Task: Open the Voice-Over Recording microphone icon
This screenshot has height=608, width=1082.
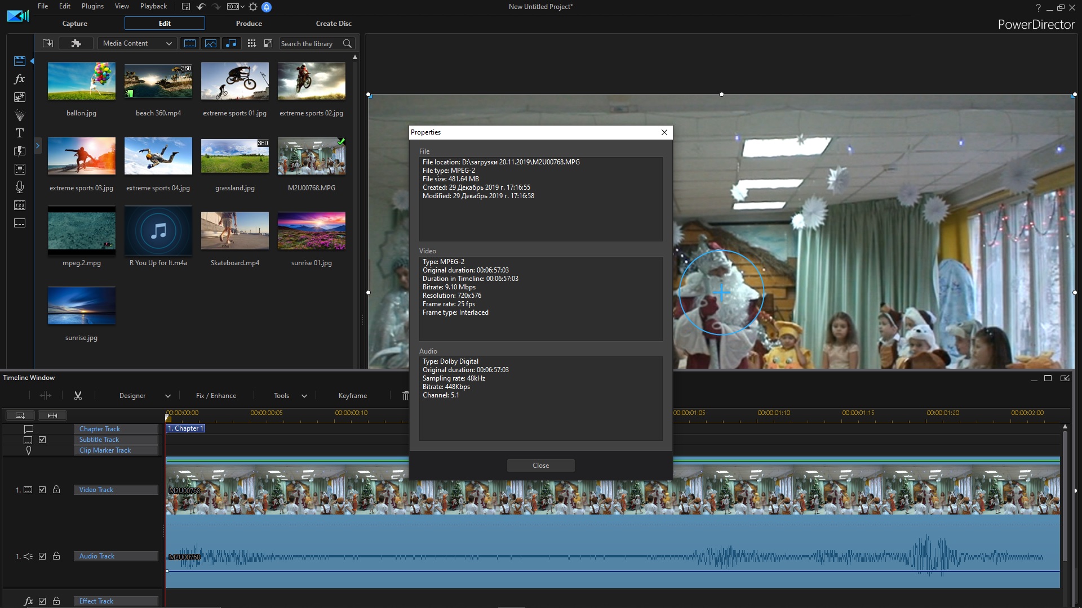Action: 19,187
